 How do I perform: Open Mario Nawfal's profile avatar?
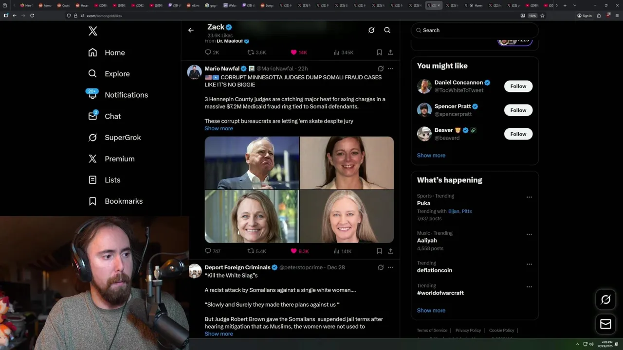pyautogui.click(x=195, y=72)
